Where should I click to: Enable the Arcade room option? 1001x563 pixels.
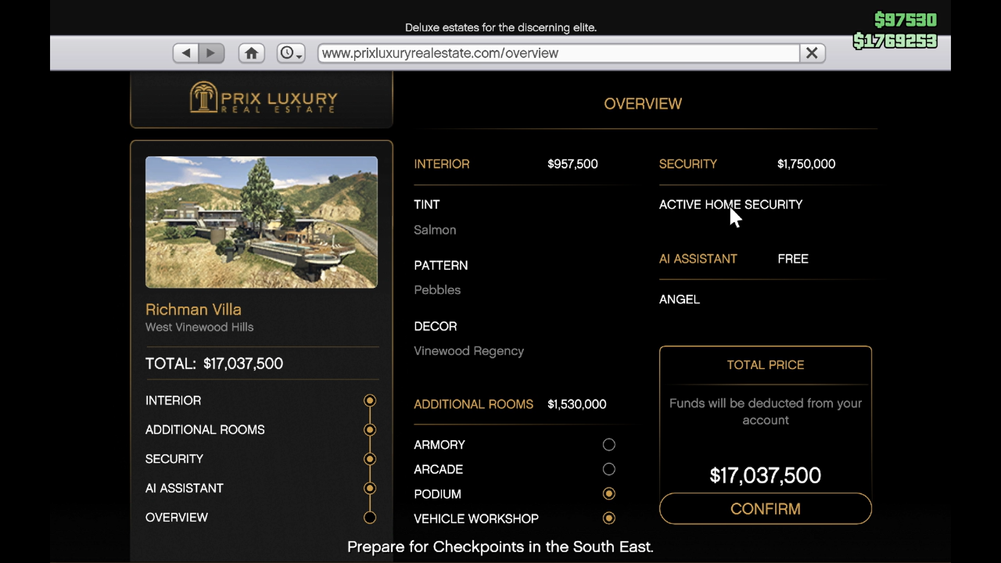608,469
